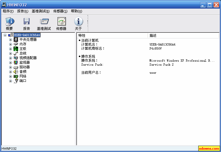Click the 端口 port connector icon
Screen dimensions: 221x152
[16, 81]
